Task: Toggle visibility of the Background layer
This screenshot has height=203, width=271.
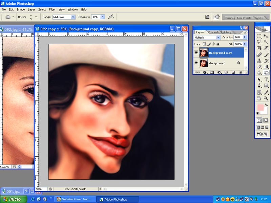Action: (196, 63)
